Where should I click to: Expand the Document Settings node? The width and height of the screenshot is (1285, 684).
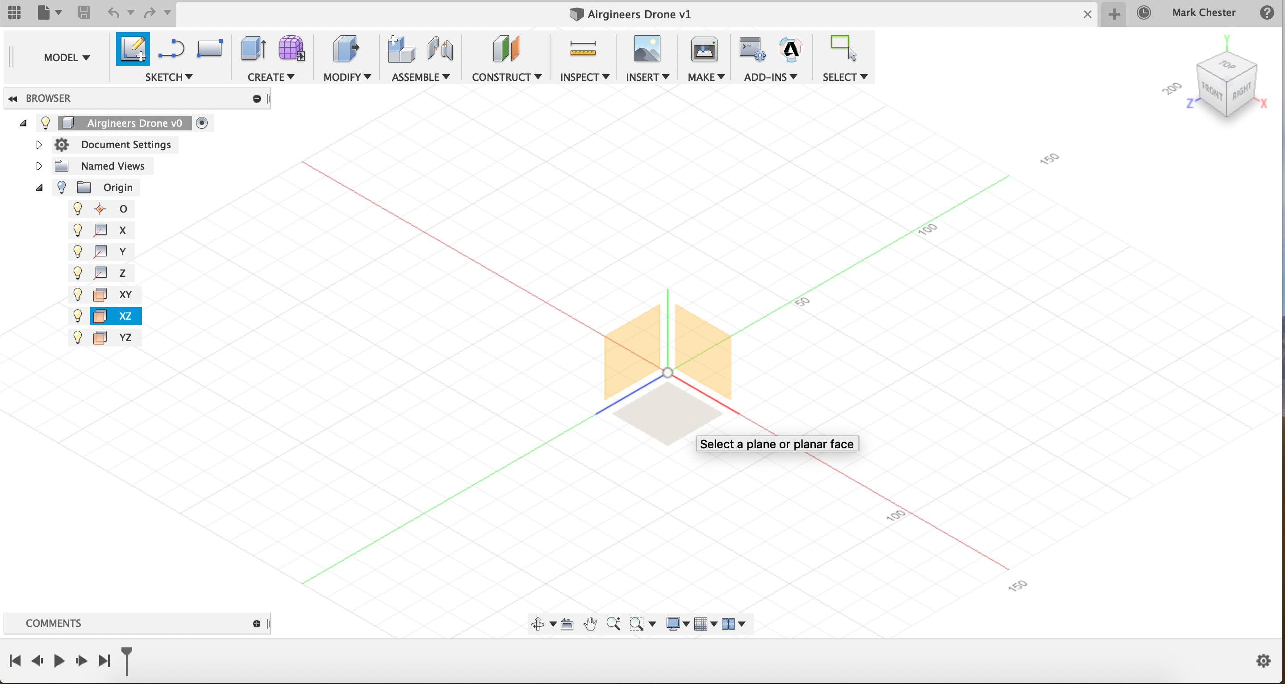pyautogui.click(x=39, y=145)
